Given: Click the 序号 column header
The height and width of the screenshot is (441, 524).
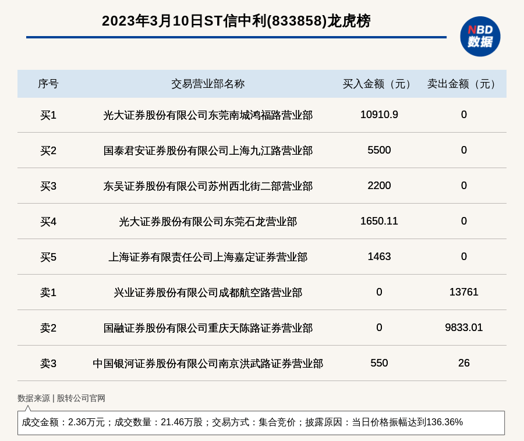Looking at the screenshot, I should pyautogui.click(x=48, y=84).
